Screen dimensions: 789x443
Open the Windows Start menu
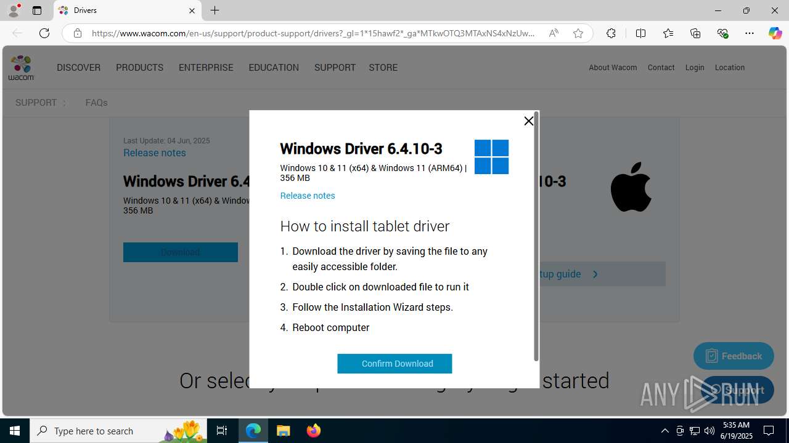[15, 431]
